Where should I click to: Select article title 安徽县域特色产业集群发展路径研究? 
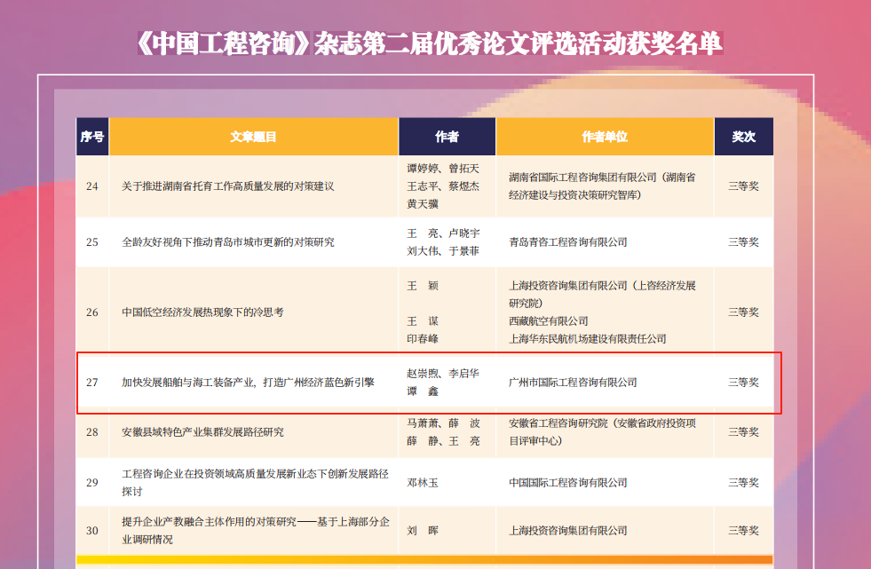202,432
